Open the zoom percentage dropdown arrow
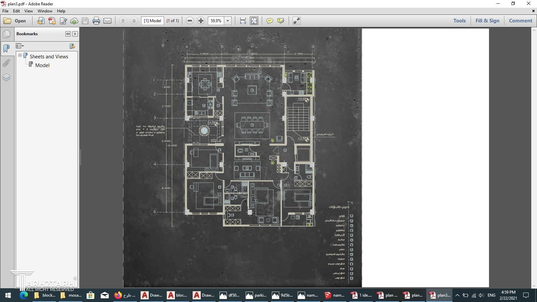This screenshot has height=302, width=537. [228, 21]
